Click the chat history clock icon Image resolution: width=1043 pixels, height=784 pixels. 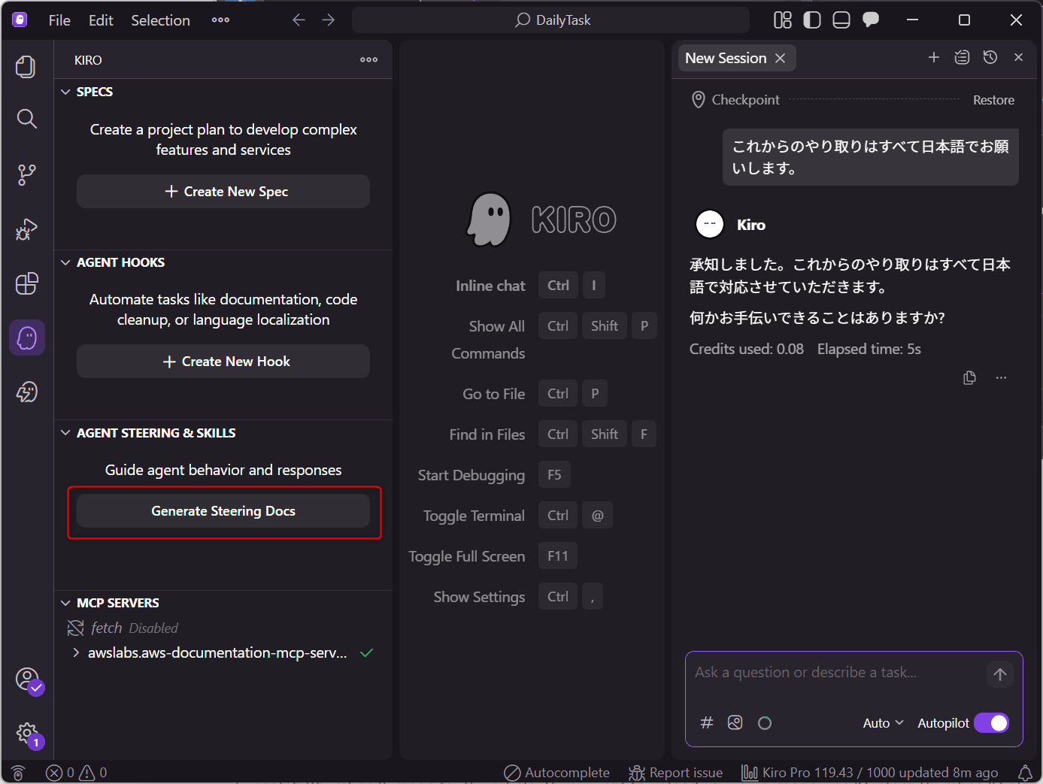pos(990,58)
